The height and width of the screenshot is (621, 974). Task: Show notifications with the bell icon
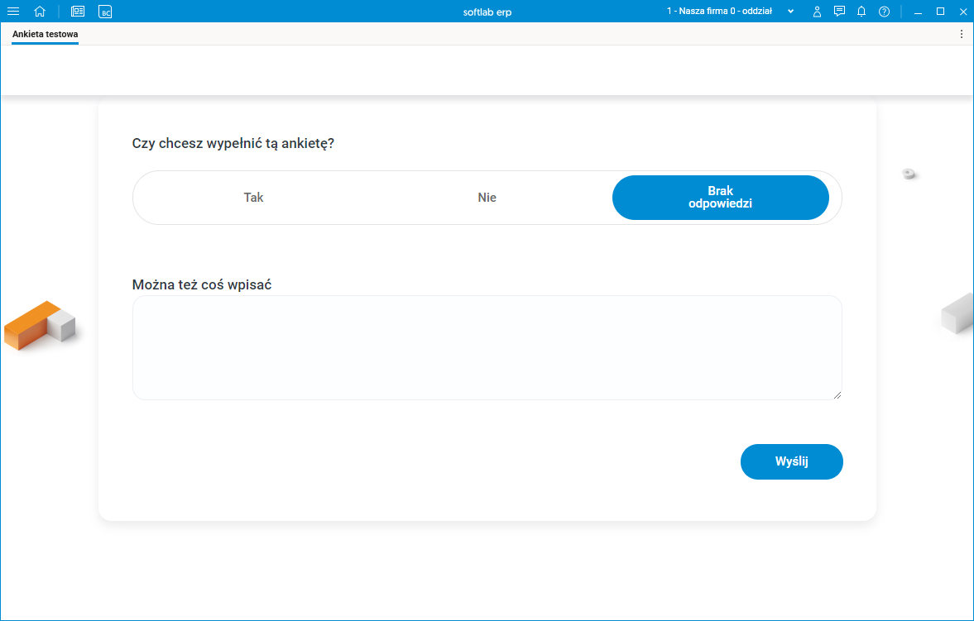point(861,12)
